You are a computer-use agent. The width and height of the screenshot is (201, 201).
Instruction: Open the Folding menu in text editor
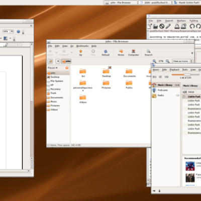(193, 21)
